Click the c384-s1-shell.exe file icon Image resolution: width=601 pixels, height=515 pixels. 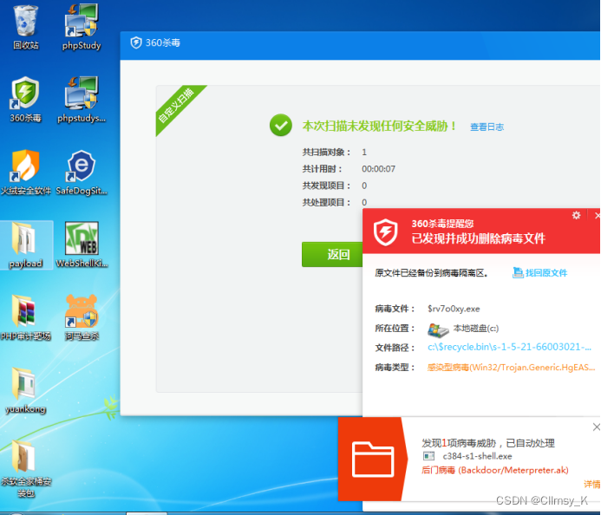pyautogui.click(x=428, y=456)
